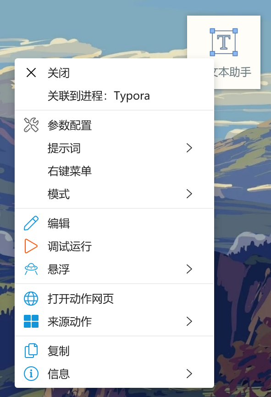Open the 悬浮 submenu arrow

click(x=189, y=269)
